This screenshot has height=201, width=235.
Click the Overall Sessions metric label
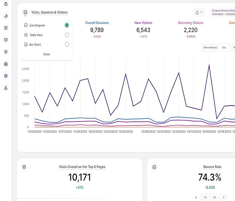pyautogui.click(x=97, y=23)
